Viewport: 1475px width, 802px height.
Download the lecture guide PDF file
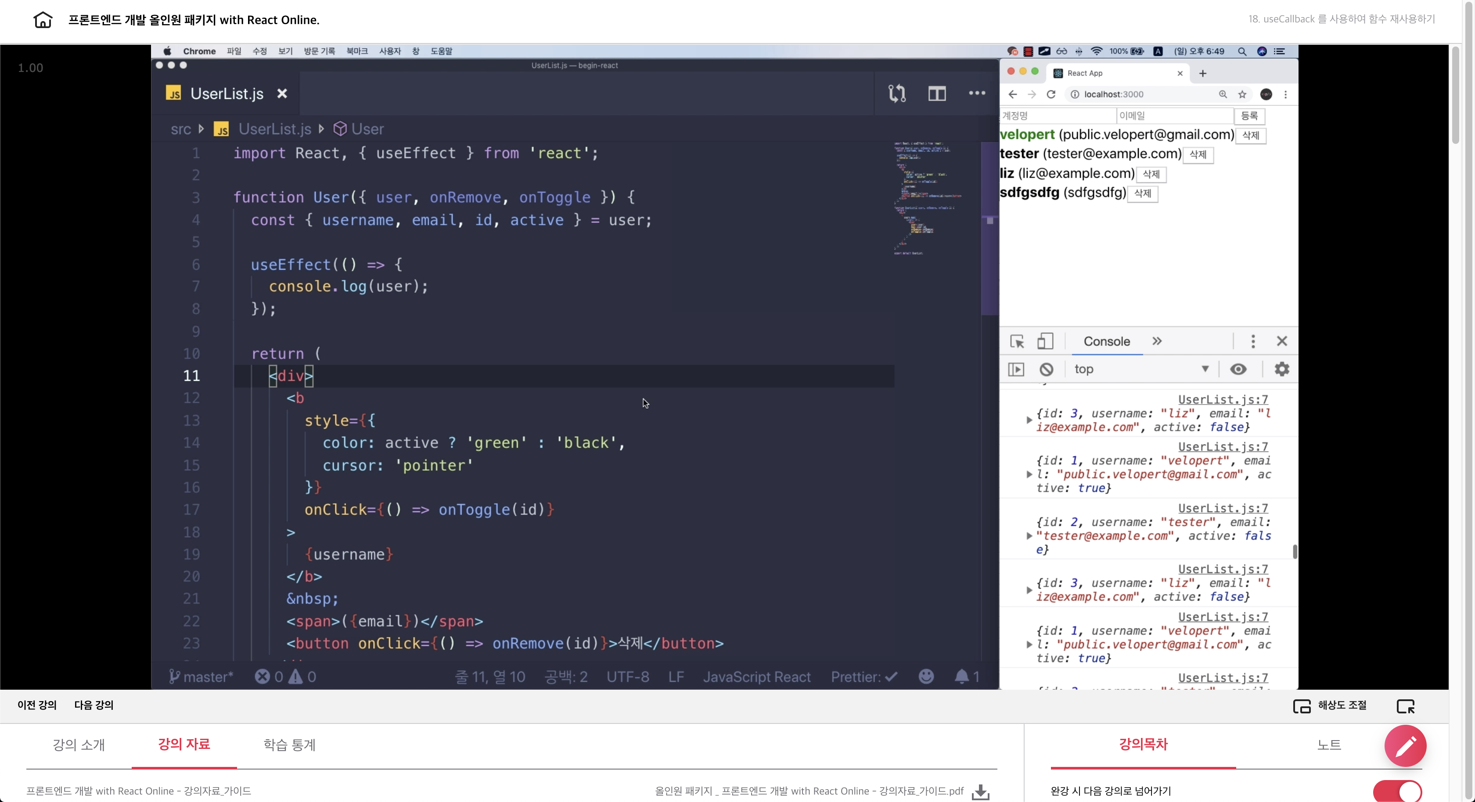980,791
